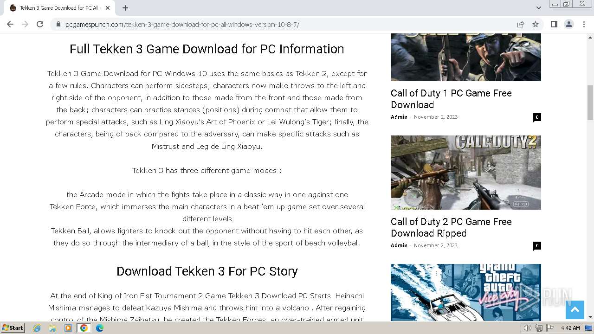Open the media player taskbar icon
This screenshot has height=334, width=594.
(x=68, y=328)
